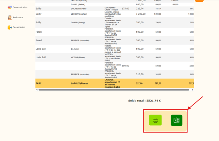Click the horizontal scrollbar right arrow

coord(193,90)
